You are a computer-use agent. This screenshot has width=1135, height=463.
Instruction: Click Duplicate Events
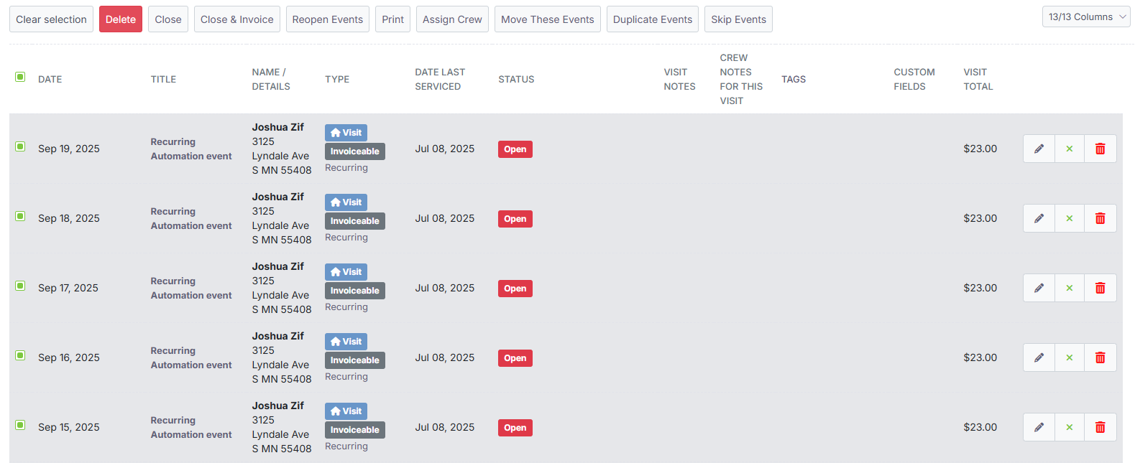pos(652,19)
